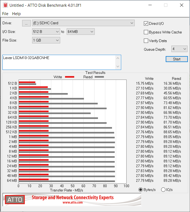Expand the (E:) SDHC Card drive dropdown
This screenshot has width=190, height=212.
coord(83,23)
